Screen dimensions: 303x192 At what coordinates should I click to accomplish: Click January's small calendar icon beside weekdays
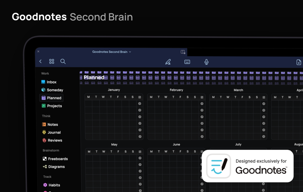point(140,97)
